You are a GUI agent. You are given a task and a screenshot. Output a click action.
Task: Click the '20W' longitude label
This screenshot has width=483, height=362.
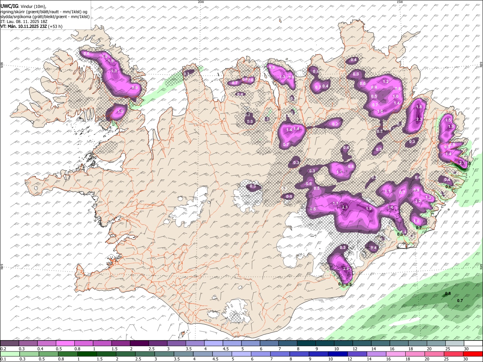tap(201, 2)
